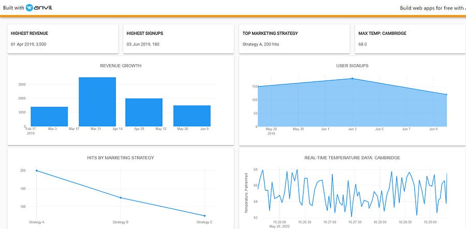Click the last signups data point near Jun 9
This screenshot has height=229, width=466.
(446, 95)
